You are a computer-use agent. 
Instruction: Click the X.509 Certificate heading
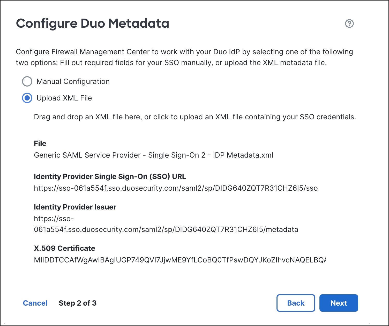tap(64, 248)
